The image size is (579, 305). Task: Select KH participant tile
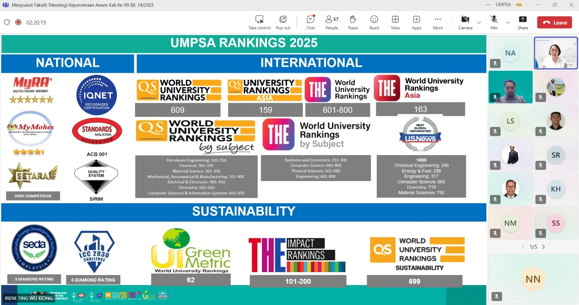coord(555,189)
